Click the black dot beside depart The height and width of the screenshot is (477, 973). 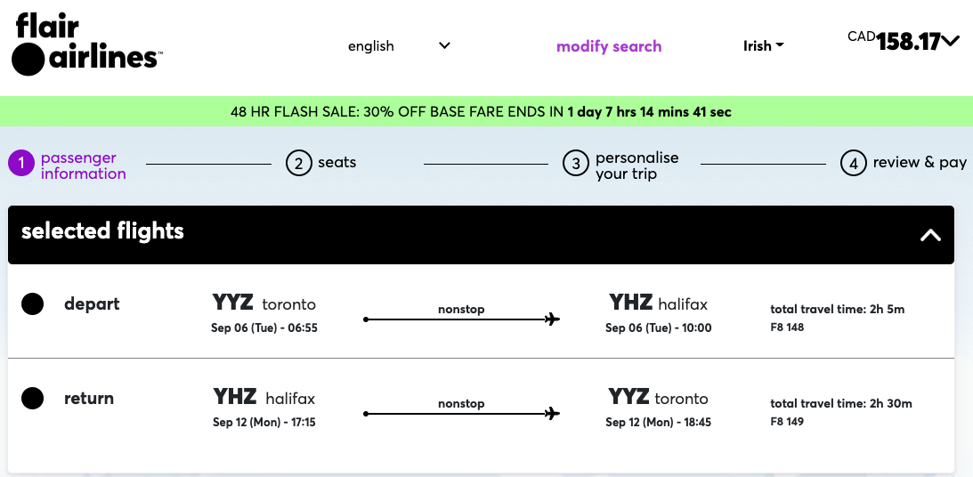click(x=32, y=304)
